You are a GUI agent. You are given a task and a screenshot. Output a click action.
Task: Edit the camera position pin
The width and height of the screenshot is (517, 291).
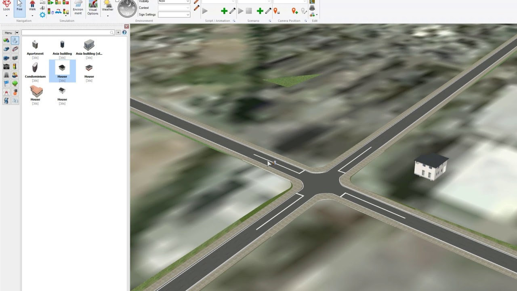(304, 11)
